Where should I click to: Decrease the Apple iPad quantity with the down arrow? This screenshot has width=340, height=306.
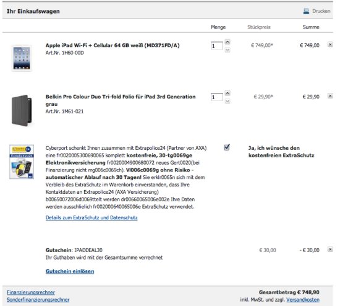click(227, 50)
